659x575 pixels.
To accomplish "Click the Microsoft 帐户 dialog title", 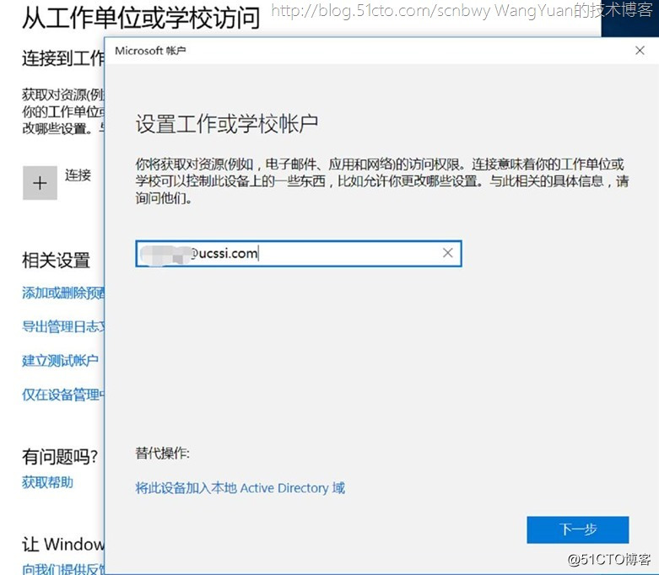I will [150, 51].
